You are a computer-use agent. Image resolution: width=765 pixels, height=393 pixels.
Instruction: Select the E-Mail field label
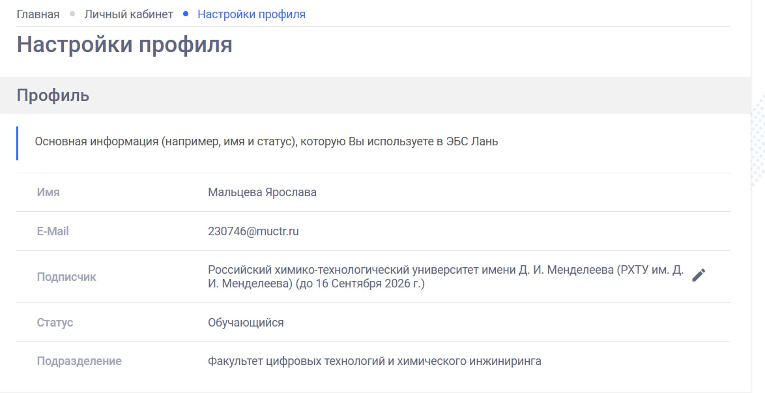(x=53, y=231)
